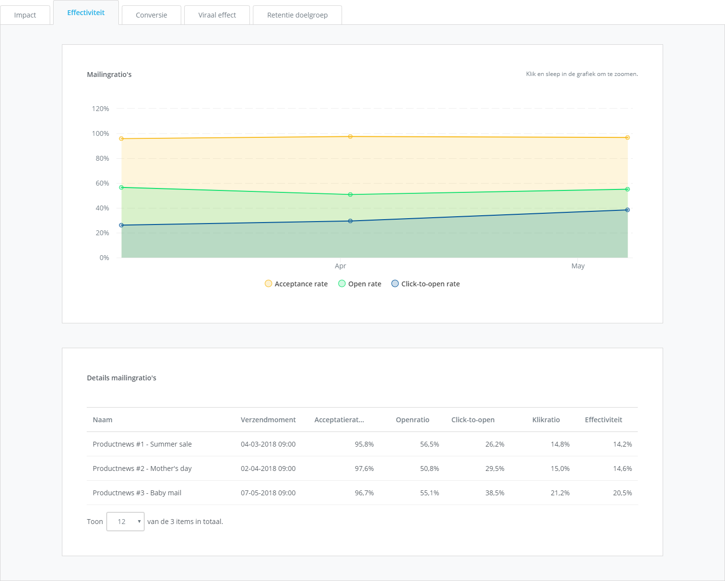Click the May Click-to-open rate data point
Screen dimensions: 725x581
click(x=627, y=210)
